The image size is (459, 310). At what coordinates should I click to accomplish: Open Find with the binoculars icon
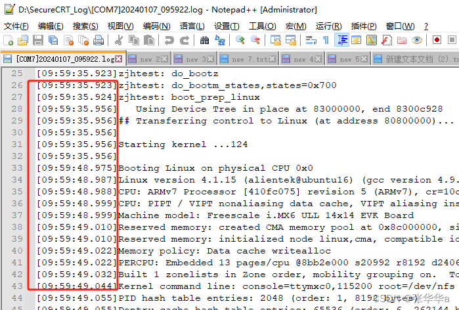tap(204, 40)
